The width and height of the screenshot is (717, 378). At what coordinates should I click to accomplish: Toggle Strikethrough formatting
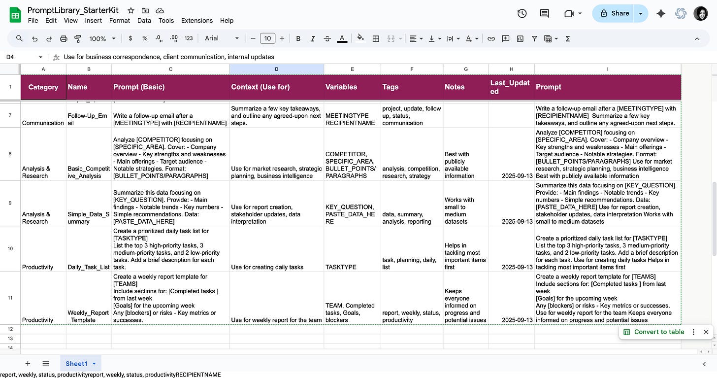click(327, 38)
